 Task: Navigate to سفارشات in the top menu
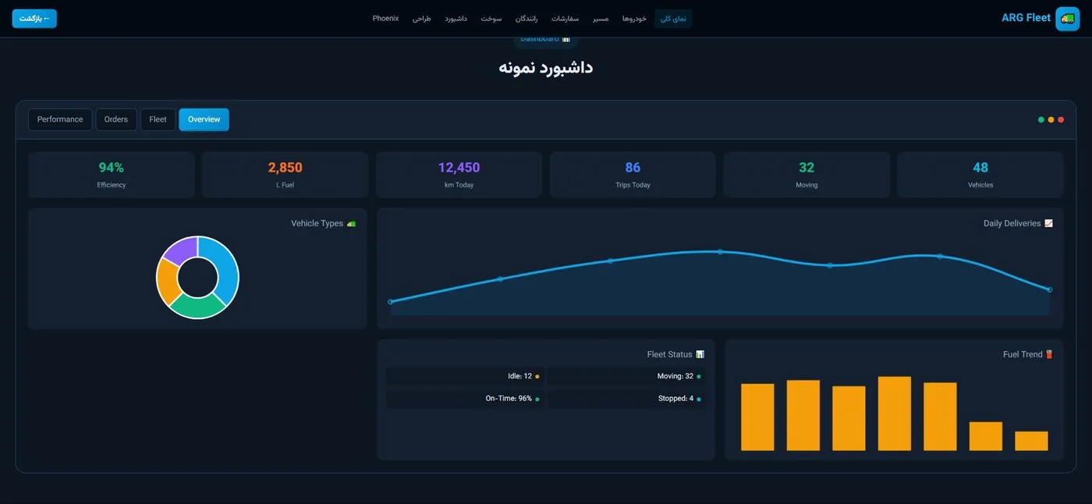[x=565, y=19]
